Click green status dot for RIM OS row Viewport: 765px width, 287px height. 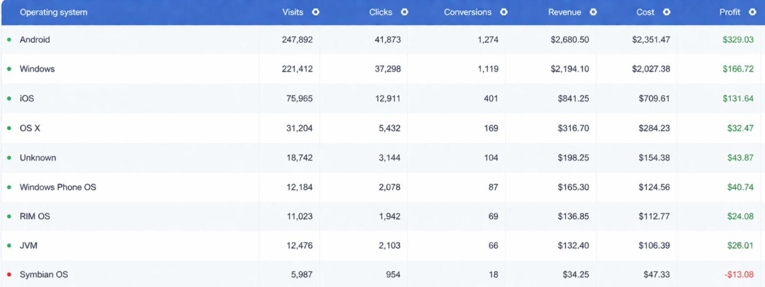9,217
